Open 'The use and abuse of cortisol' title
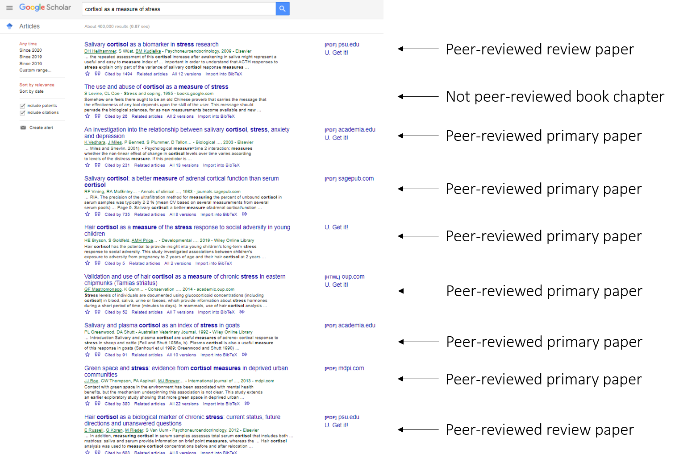This screenshot has width=675, height=454. click(x=156, y=87)
